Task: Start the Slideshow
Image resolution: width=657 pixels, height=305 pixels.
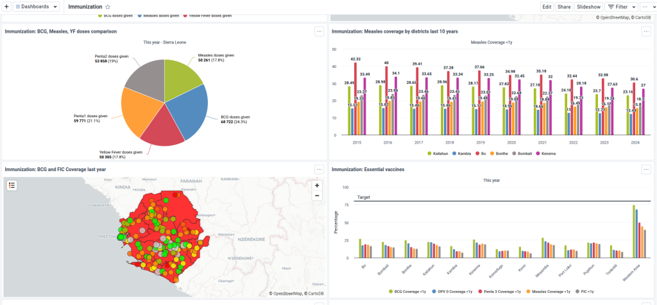Action: click(589, 6)
